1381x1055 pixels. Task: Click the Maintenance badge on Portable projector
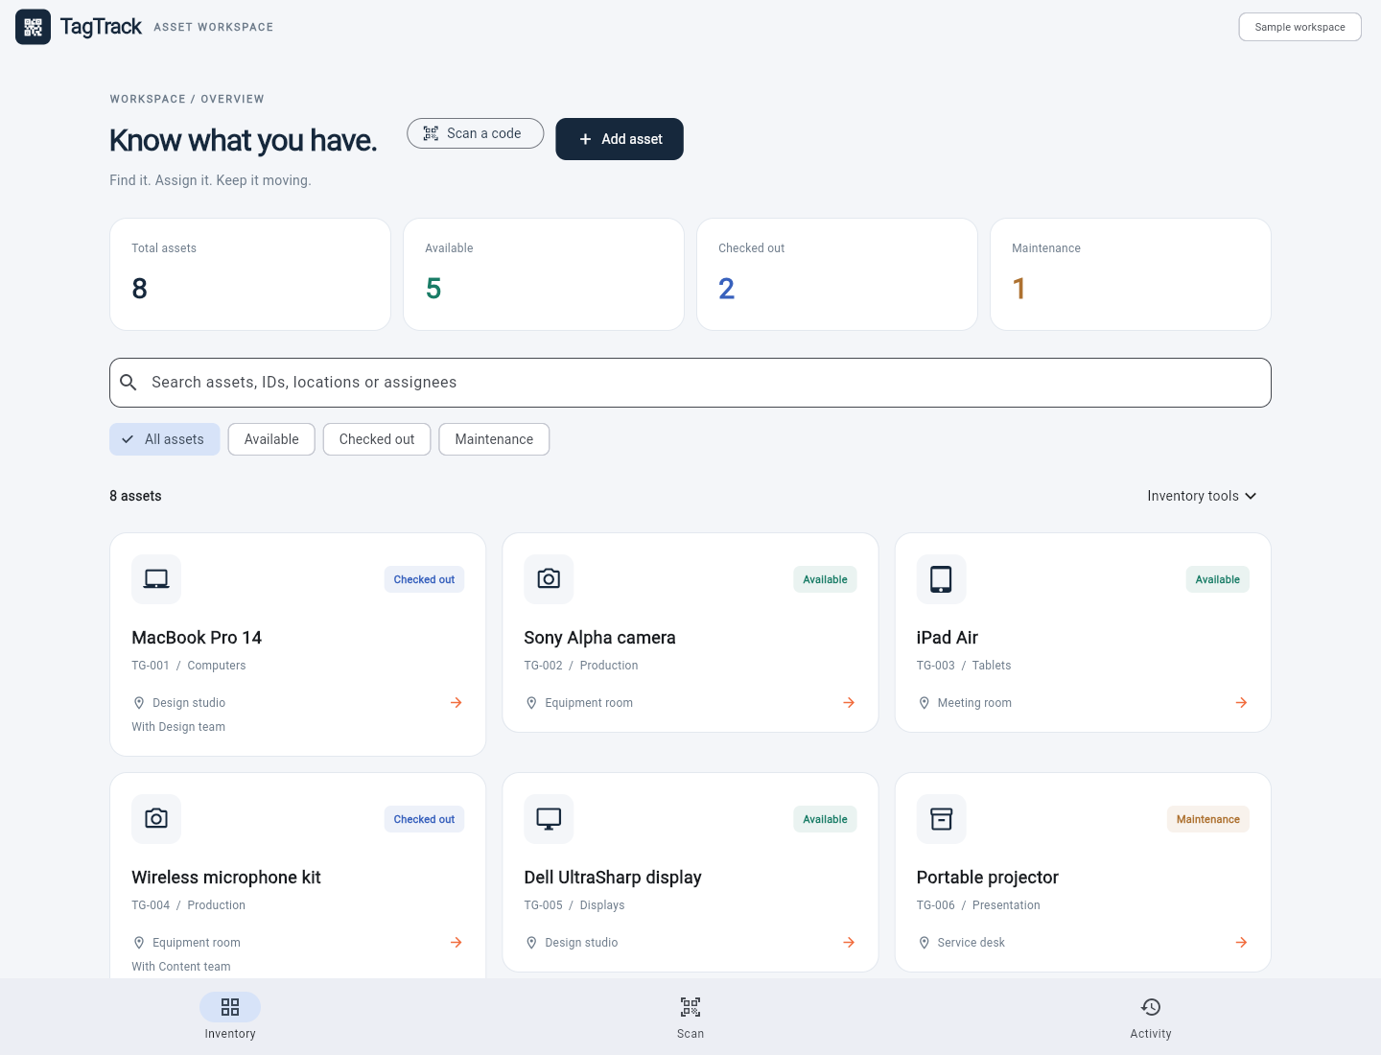(1208, 819)
